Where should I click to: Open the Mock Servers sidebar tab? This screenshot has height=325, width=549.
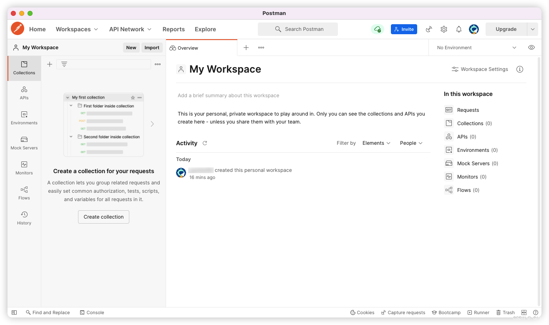point(24,143)
